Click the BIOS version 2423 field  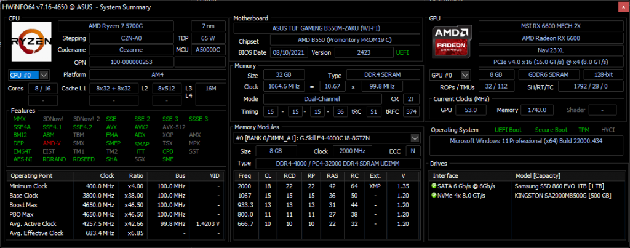(x=364, y=53)
